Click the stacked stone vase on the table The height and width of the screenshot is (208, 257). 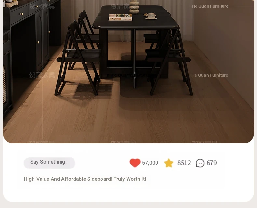(134, 7)
